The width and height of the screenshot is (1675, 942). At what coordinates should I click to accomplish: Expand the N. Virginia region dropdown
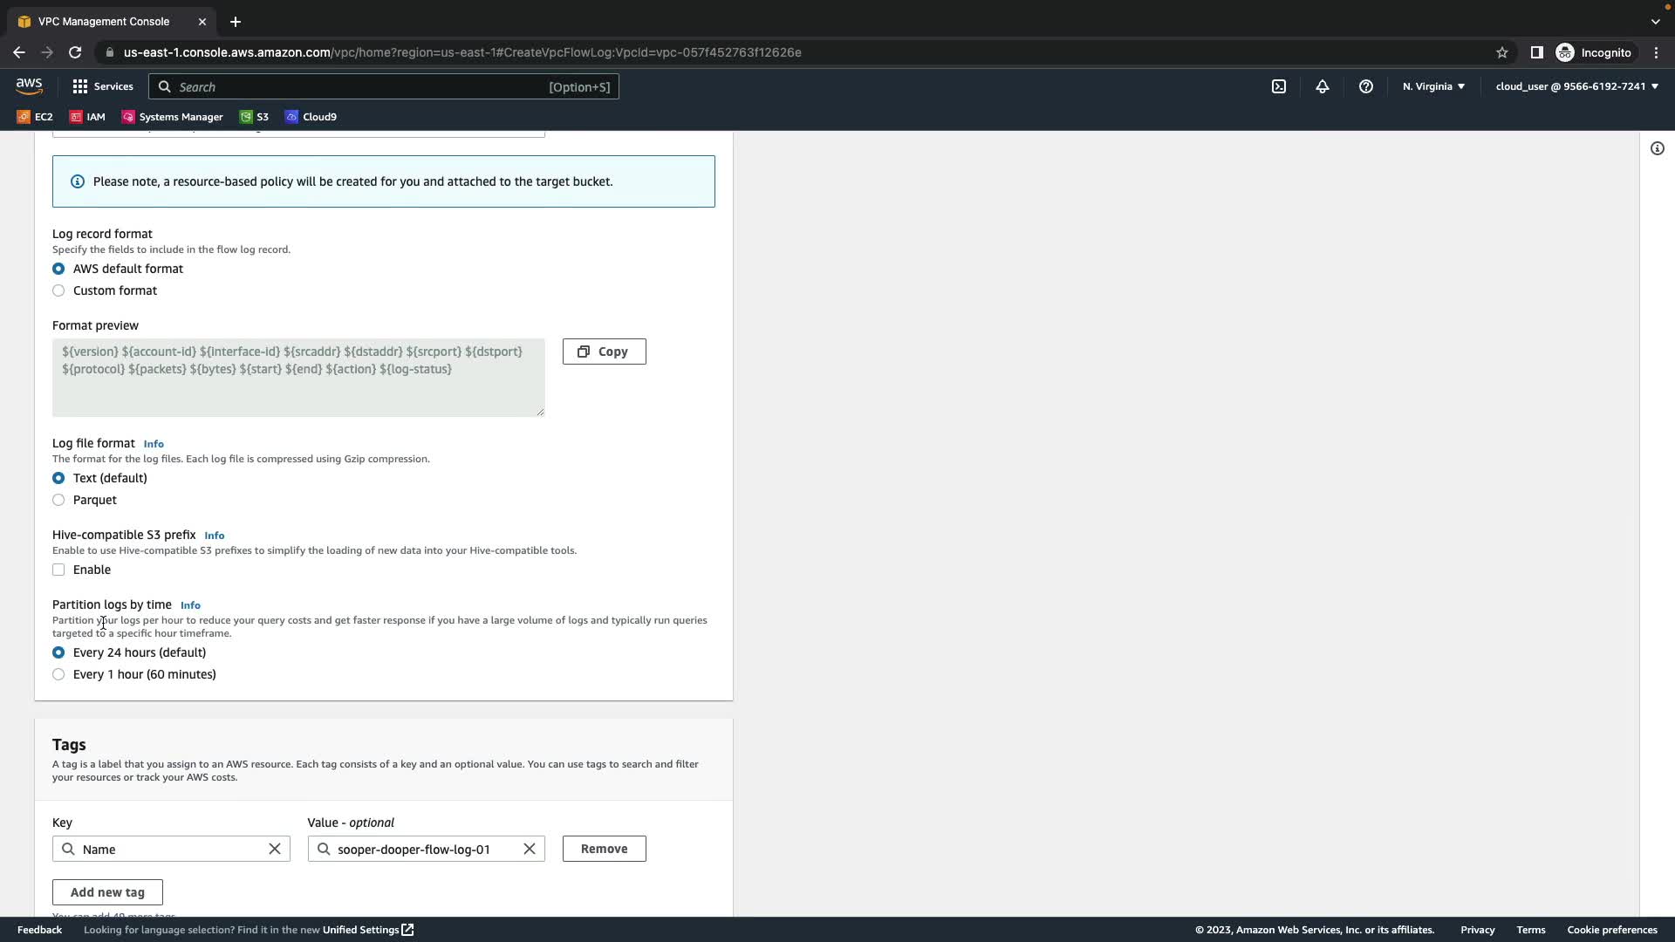pyautogui.click(x=1433, y=86)
